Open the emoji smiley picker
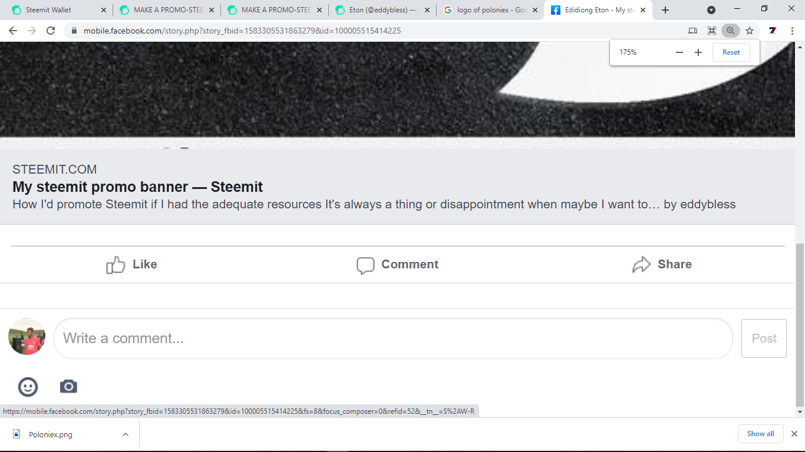 [28, 387]
